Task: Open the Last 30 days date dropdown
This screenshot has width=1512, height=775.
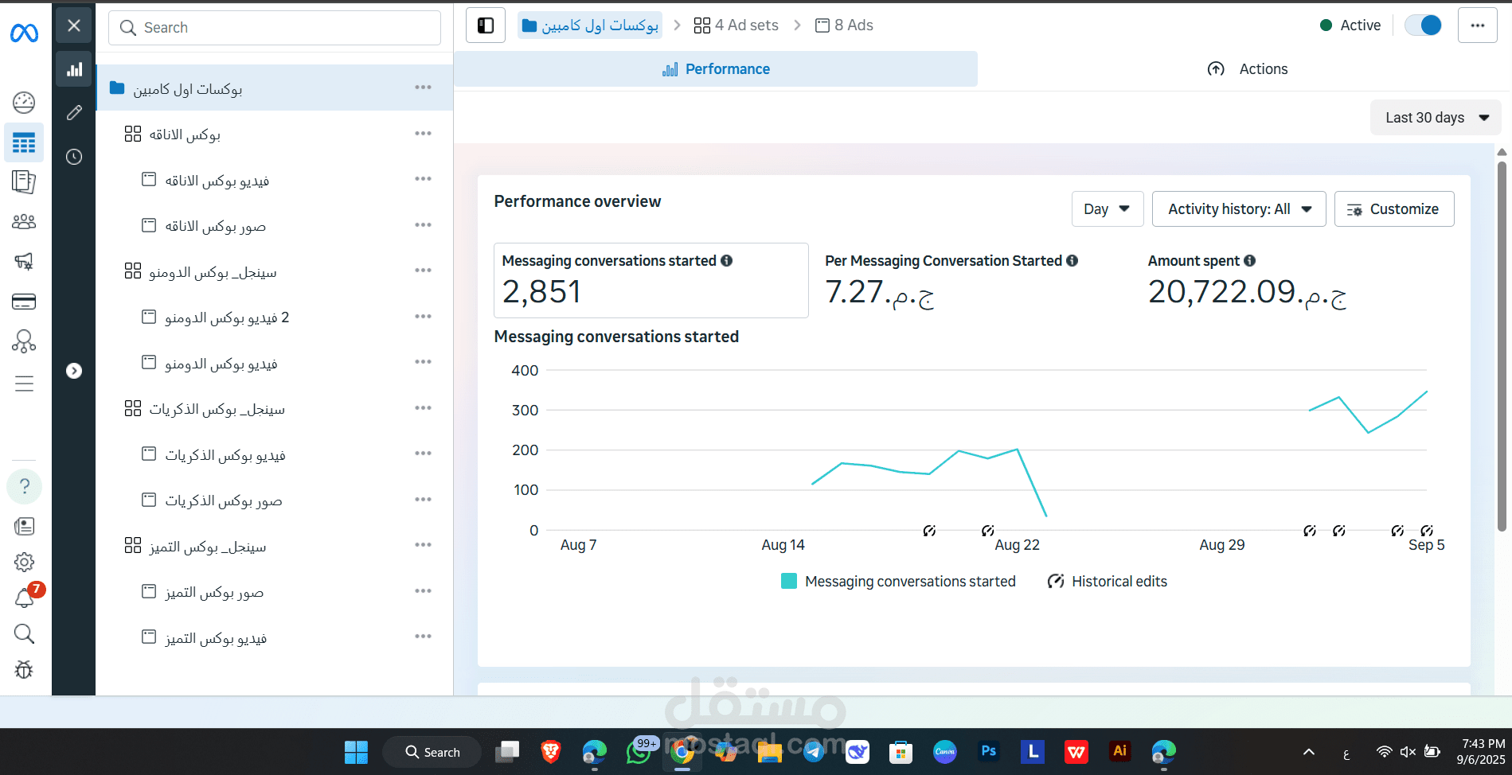Action: pyautogui.click(x=1436, y=118)
